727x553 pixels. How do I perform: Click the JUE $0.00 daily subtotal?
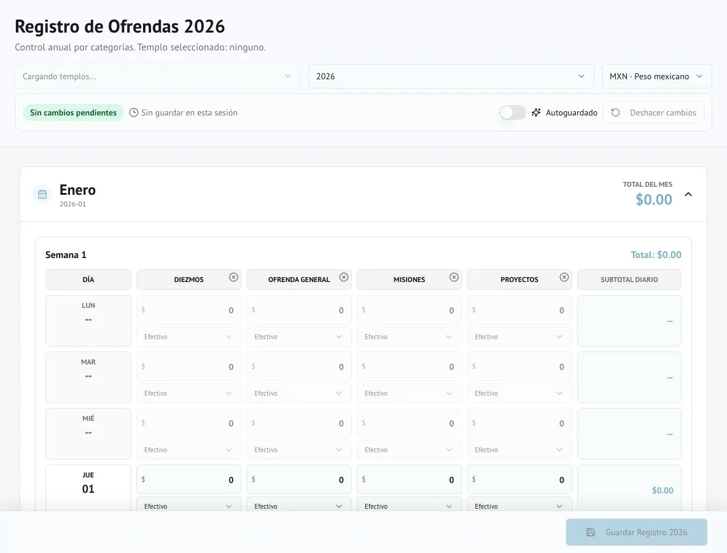(663, 490)
